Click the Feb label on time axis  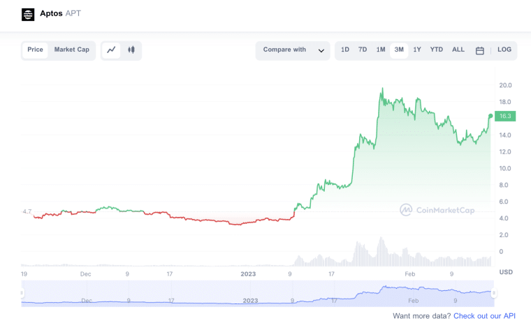409,274
